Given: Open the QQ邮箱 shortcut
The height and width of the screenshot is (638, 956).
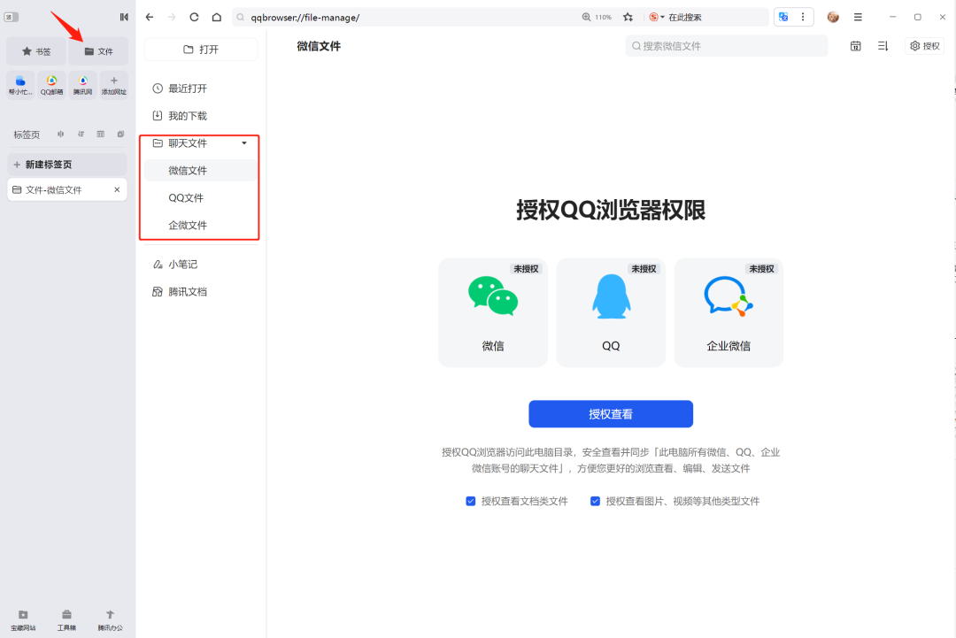Looking at the screenshot, I should click(x=52, y=85).
